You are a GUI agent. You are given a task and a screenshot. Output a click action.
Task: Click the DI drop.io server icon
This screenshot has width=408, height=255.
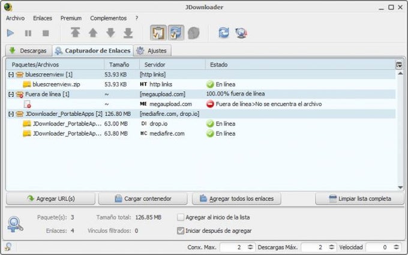(143, 124)
